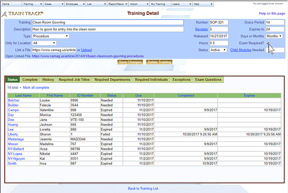Click the Save Changes button
Screen dimensions: 288x193
tap(130, 62)
